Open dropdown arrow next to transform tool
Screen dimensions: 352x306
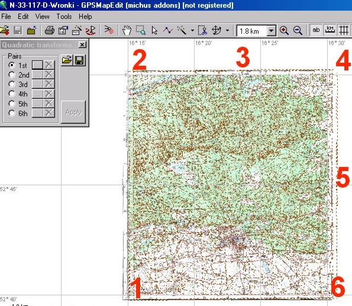(x=227, y=30)
